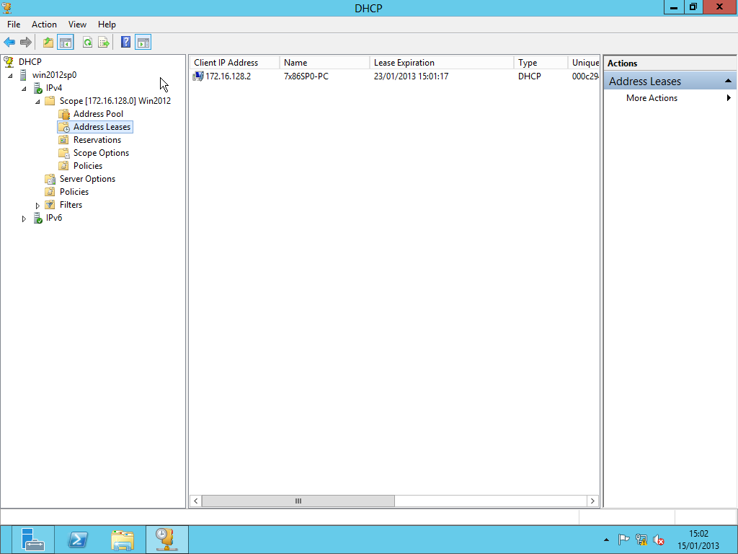Screen dimensions: 738x554
Task: Select Address Pool in the tree
Action: (98, 114)
